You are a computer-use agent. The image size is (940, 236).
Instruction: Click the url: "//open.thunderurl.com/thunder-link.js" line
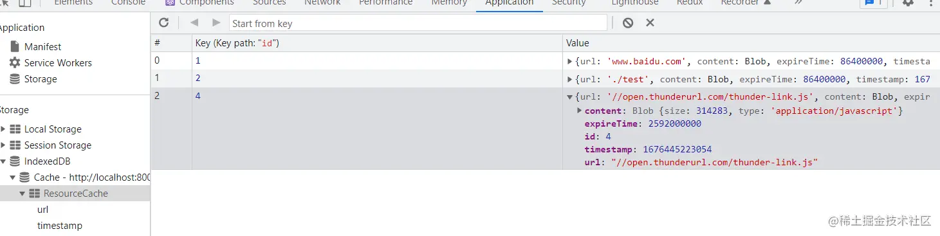point(701,162)
